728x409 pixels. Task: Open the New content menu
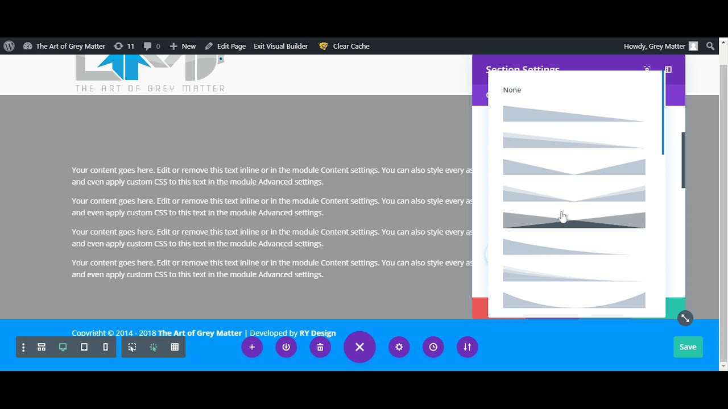click(183, 46)
